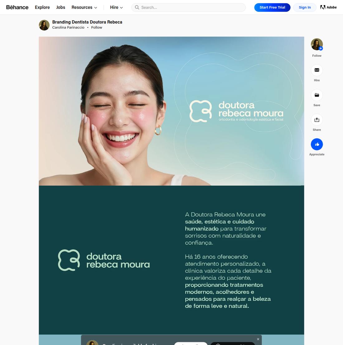Screen dimensions: 343x345
Task: Expand the Resources dropdown menu
Action: pos(84,7)
